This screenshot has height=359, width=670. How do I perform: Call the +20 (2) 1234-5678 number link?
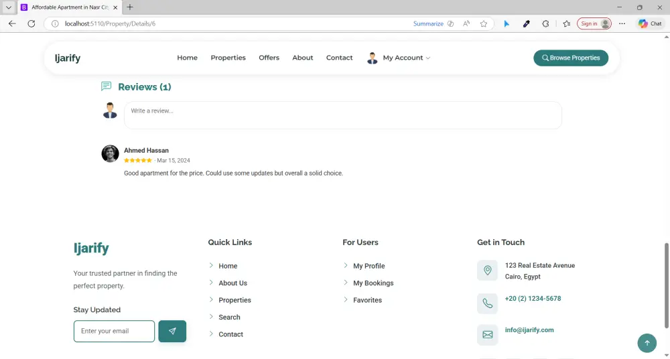point(533,298)
